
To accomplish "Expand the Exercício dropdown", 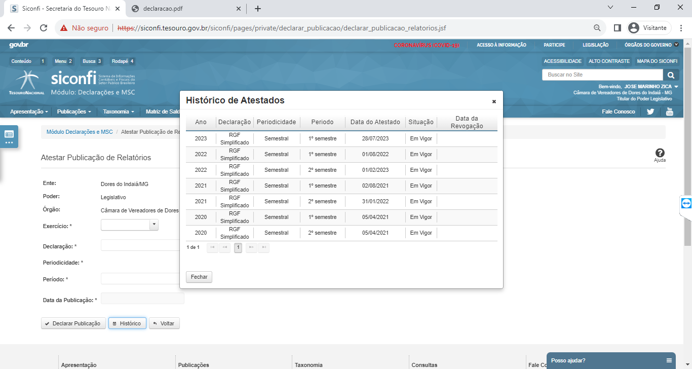I will point(154,225).
